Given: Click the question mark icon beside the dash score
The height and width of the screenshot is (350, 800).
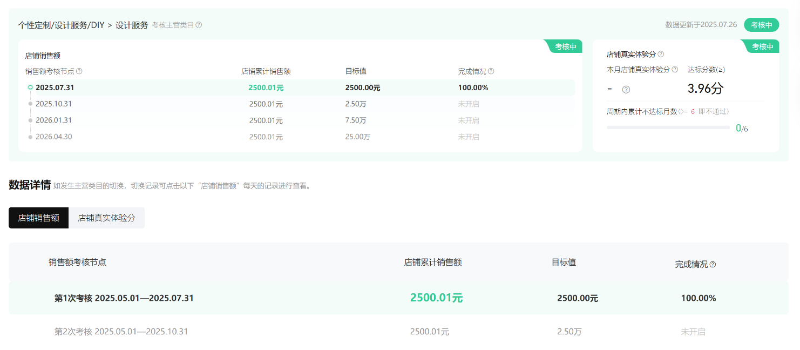Looking at the screenshot, I should pyautogui.click(x=626, y=90).
